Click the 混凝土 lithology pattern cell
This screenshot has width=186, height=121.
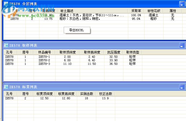pyautogui.click(x=153, y=15)
